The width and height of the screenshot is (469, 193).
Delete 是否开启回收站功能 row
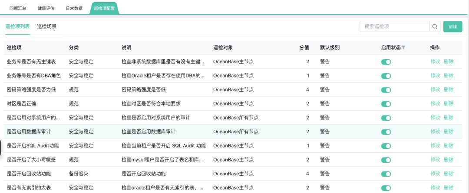pos(449,174)
